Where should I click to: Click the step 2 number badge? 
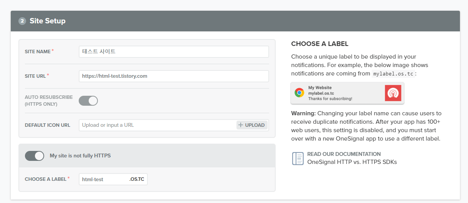[22, 21]
